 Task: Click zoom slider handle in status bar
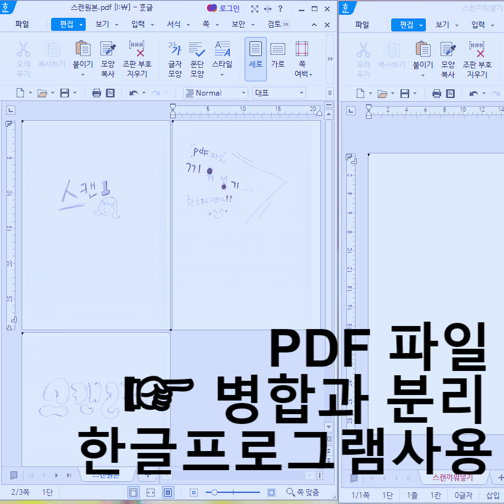pyautogui.click(x=214, y=492)
